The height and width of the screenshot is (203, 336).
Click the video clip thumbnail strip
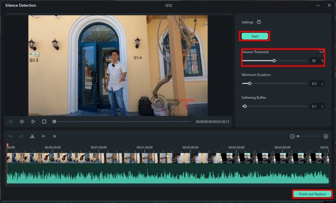(168, 158)
